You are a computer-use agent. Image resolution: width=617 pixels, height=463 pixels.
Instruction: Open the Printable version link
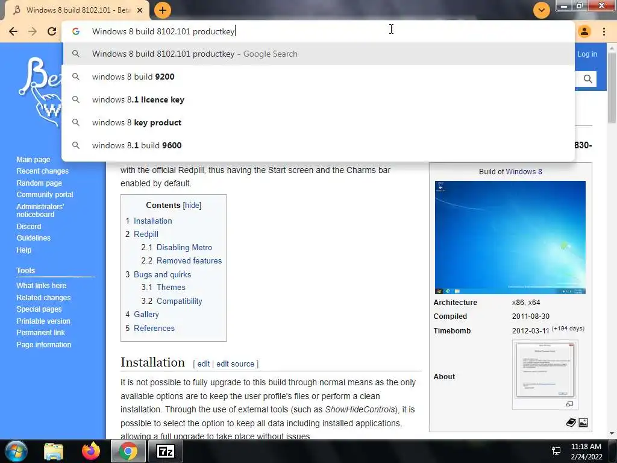click(43, 321)
